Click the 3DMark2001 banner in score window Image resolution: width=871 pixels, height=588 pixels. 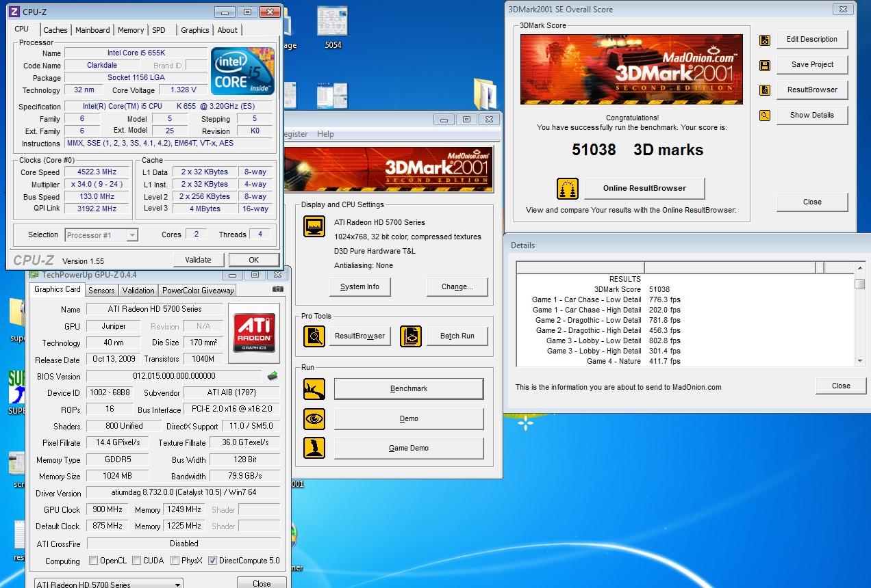(x=631, y=69)
